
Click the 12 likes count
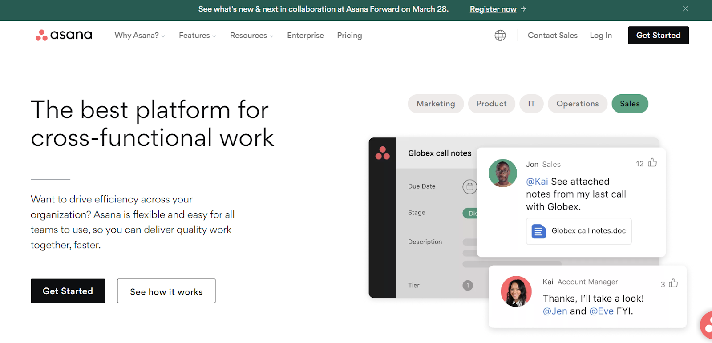coord(639,164)
